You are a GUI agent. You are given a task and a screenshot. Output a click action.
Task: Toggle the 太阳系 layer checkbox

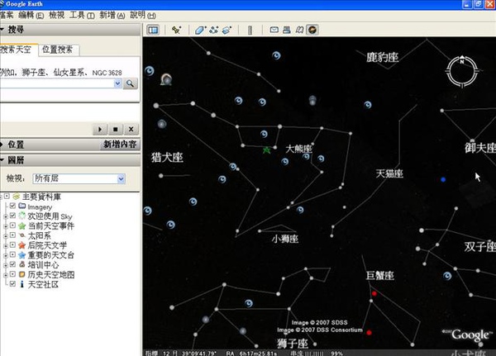(x=12, y=235)
